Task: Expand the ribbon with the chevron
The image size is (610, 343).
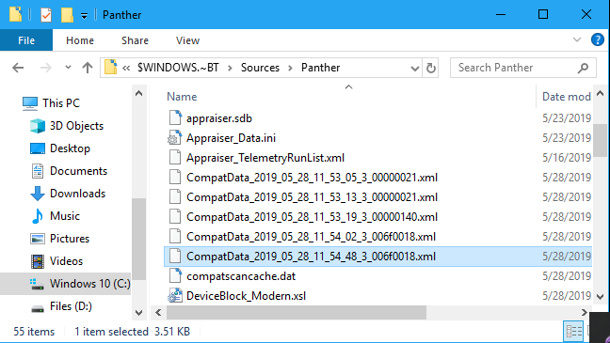Action: click(577, 39)
